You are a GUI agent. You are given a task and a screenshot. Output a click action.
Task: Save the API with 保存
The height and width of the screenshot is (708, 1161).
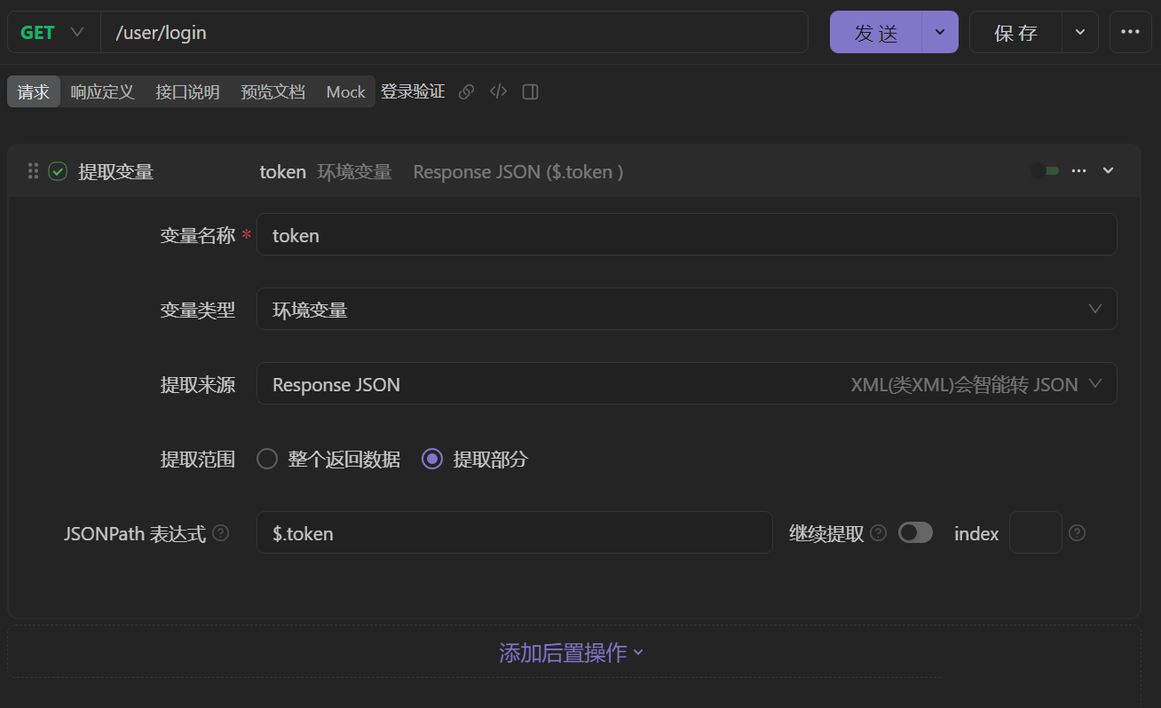(1015, 32)
